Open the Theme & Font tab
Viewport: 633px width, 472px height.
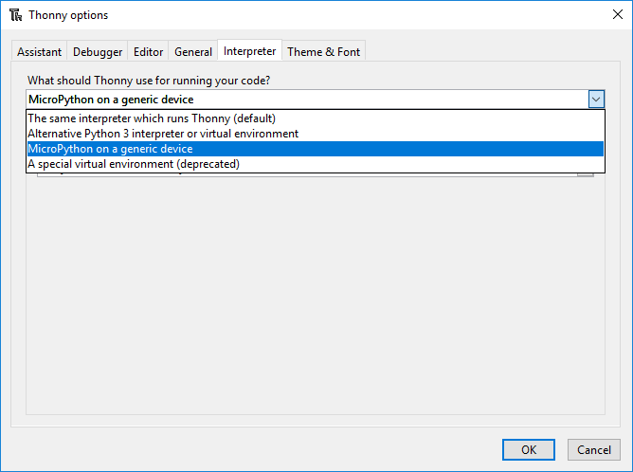pos(323,52)
